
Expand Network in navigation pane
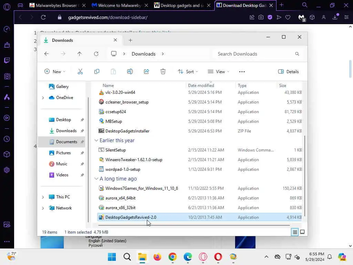[x=43, y=208]
